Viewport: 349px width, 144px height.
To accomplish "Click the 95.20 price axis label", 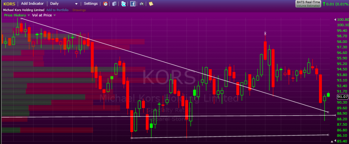I will [342, 64].
